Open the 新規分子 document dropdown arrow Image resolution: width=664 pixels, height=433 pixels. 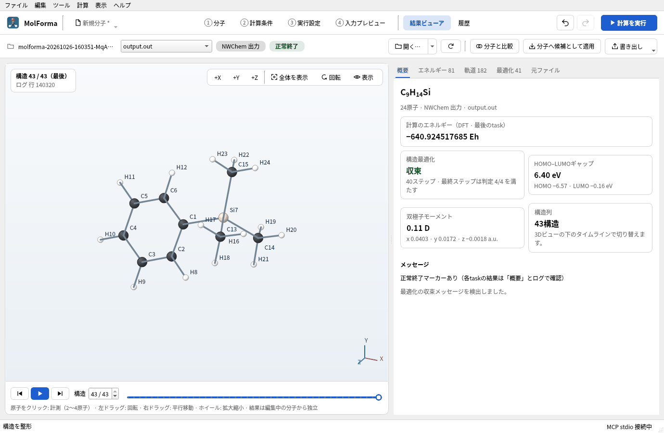115,26
